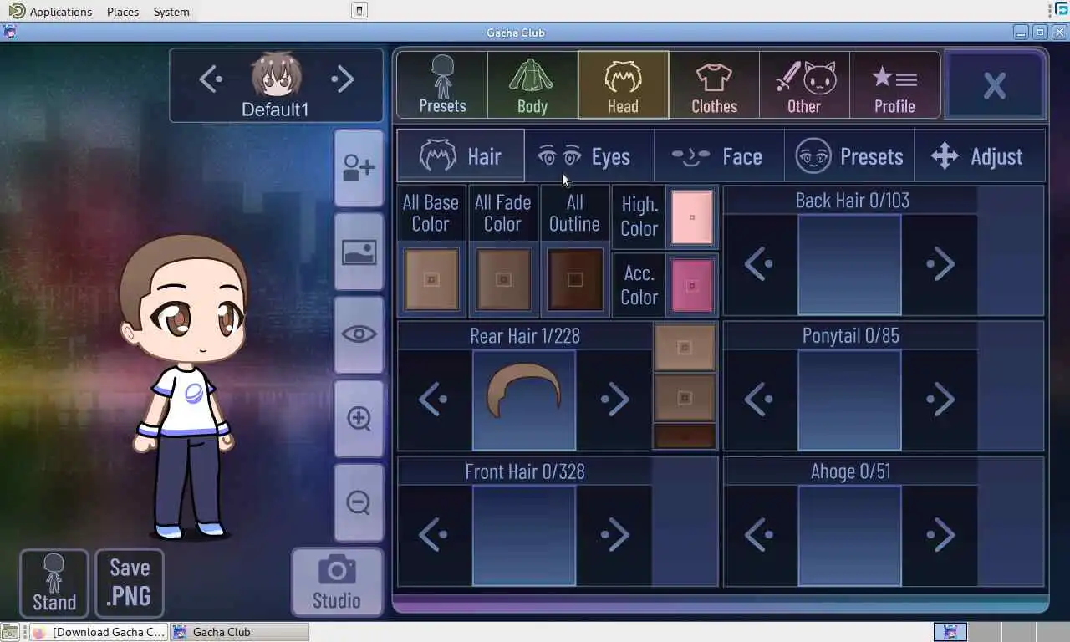This screenshot has height=642, width=1070.
Task: Open the head Presets sub-tab
Action: pos(849,156)
